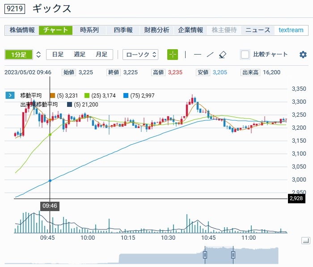Toggle the 25-period moving average green swatch
Screen dimensions: 313x267
[87, 95]
